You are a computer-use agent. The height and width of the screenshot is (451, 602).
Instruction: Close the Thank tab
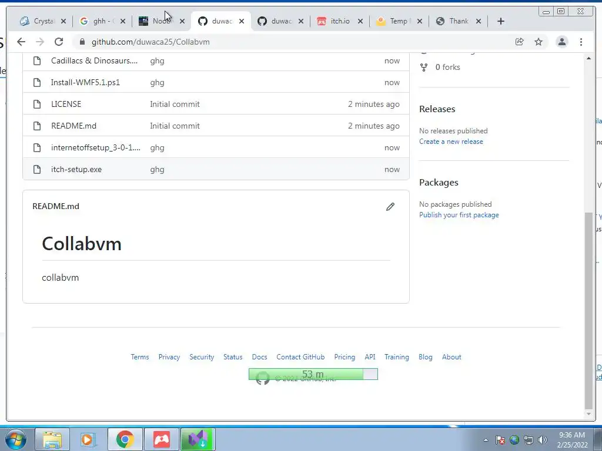point(479,21)
